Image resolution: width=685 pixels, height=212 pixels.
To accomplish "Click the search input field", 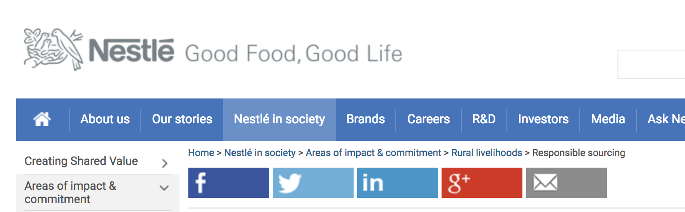I will 651,64.
